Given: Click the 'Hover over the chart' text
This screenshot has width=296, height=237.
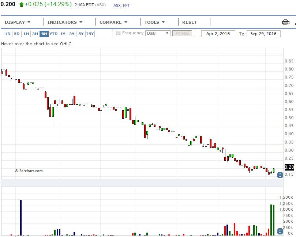Looking at the screenshot, I should tap(36, 44).
